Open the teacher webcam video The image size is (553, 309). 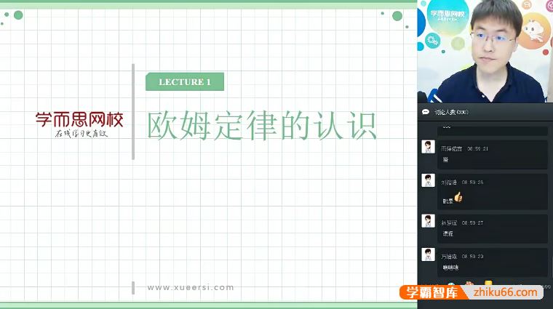click(x=485, y=52)
